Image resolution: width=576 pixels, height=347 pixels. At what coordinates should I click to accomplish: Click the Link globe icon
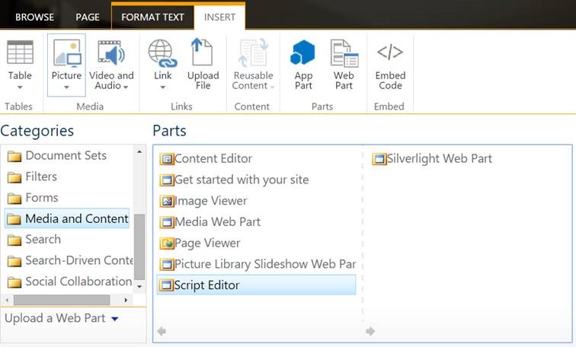(x=162, y=53)
